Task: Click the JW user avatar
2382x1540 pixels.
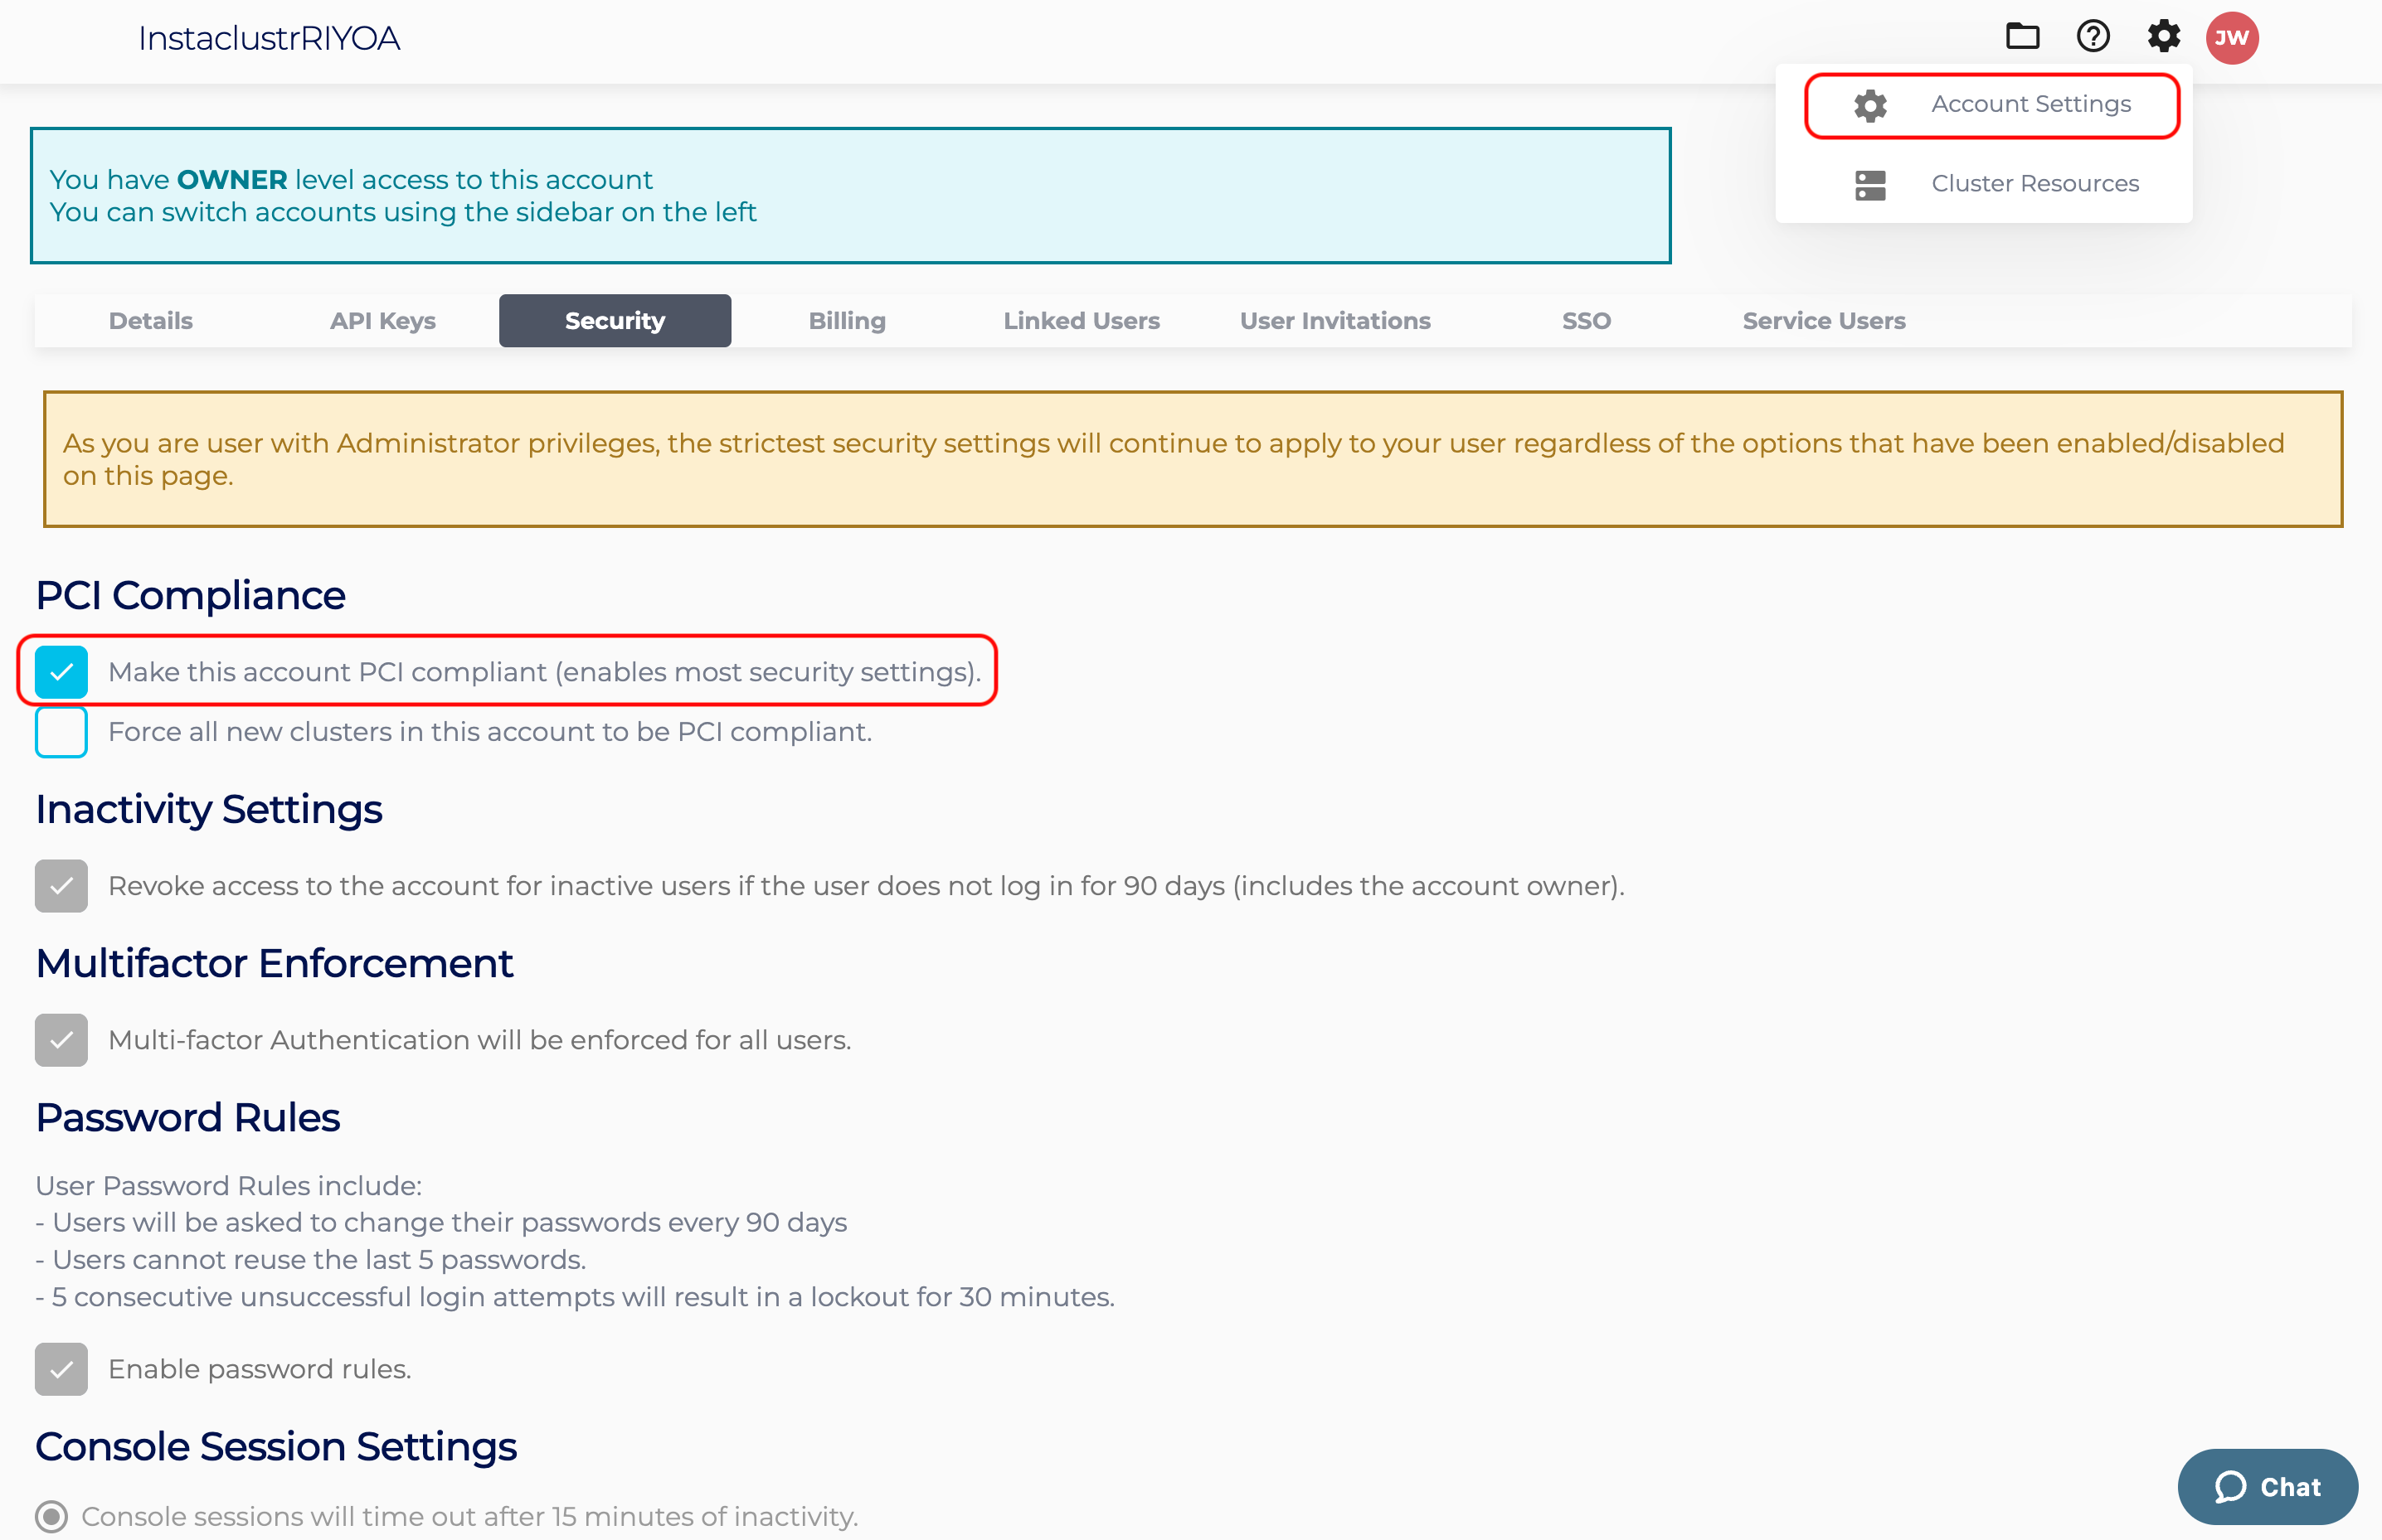Action: coord(2232,38)
